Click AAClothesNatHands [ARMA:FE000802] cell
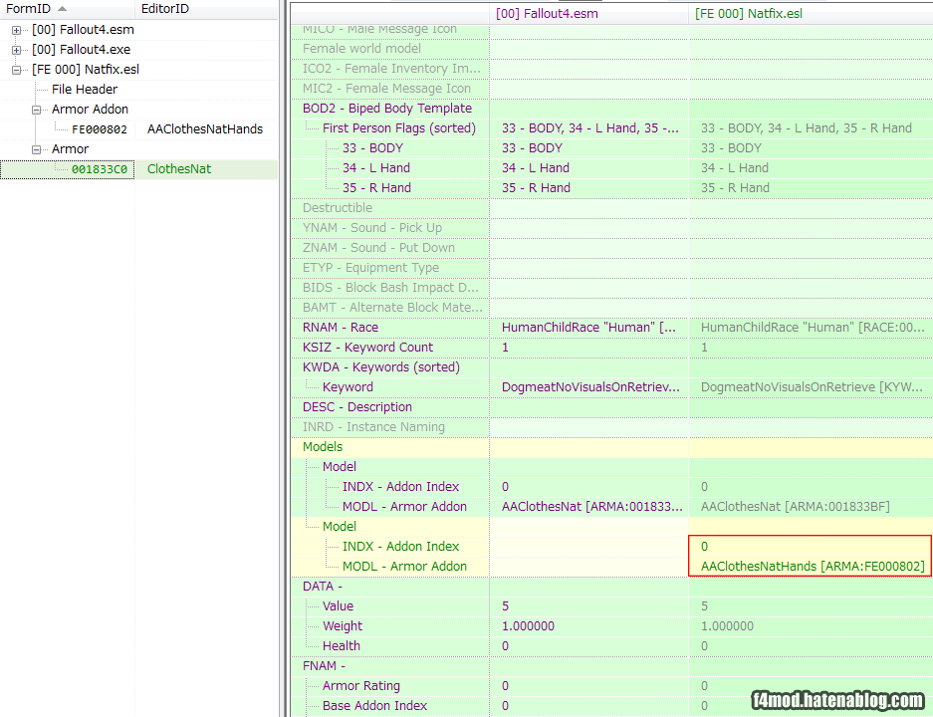Viewport: 933px width, 717px height. pos(813,567)
